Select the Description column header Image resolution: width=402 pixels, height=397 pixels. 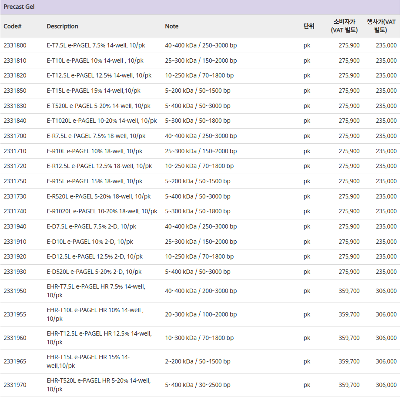[62, 26]
